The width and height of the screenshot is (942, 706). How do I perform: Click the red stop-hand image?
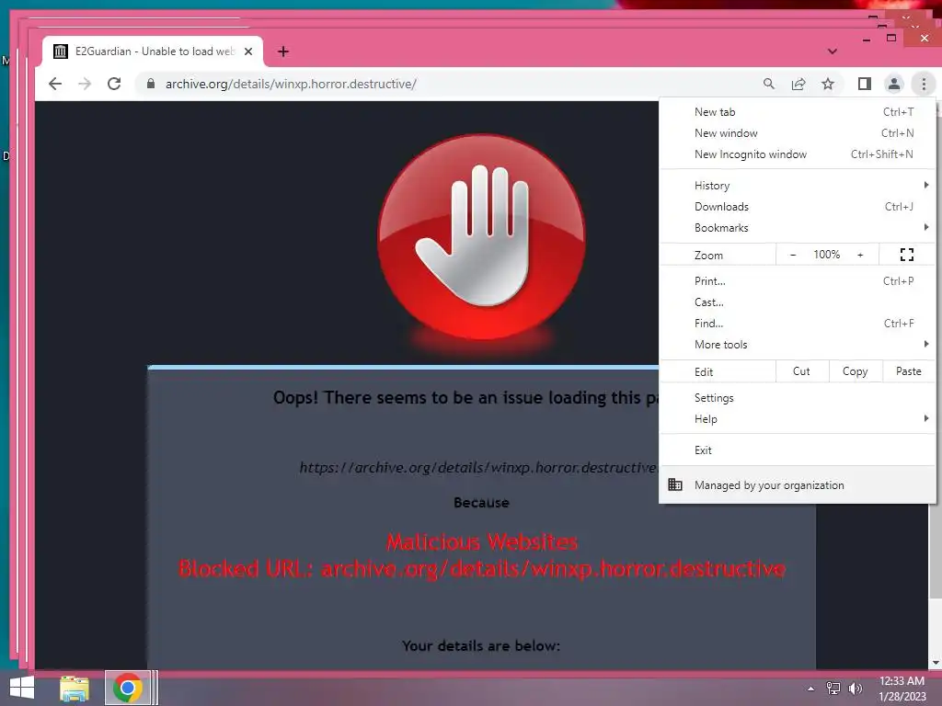482,236
